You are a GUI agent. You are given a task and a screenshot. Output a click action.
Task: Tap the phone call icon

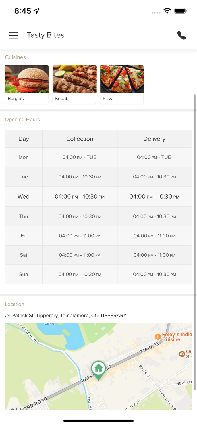[181, 35]
